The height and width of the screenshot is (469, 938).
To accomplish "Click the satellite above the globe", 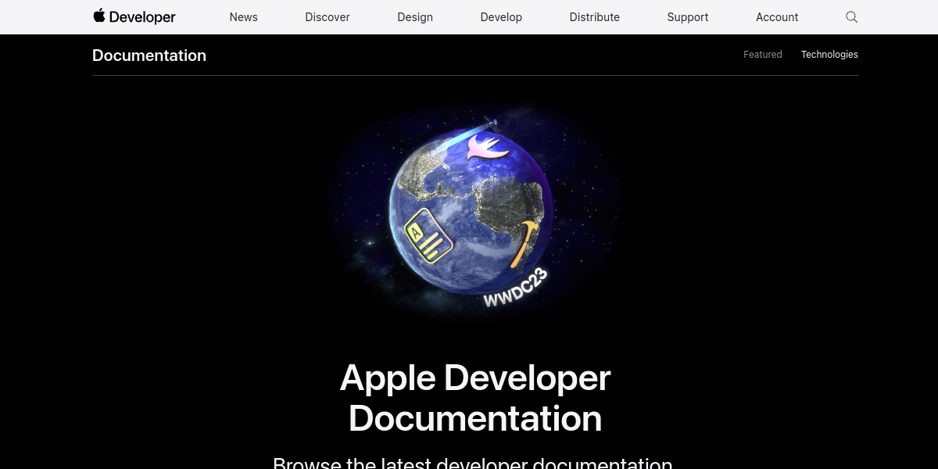I will coord(491,122).
